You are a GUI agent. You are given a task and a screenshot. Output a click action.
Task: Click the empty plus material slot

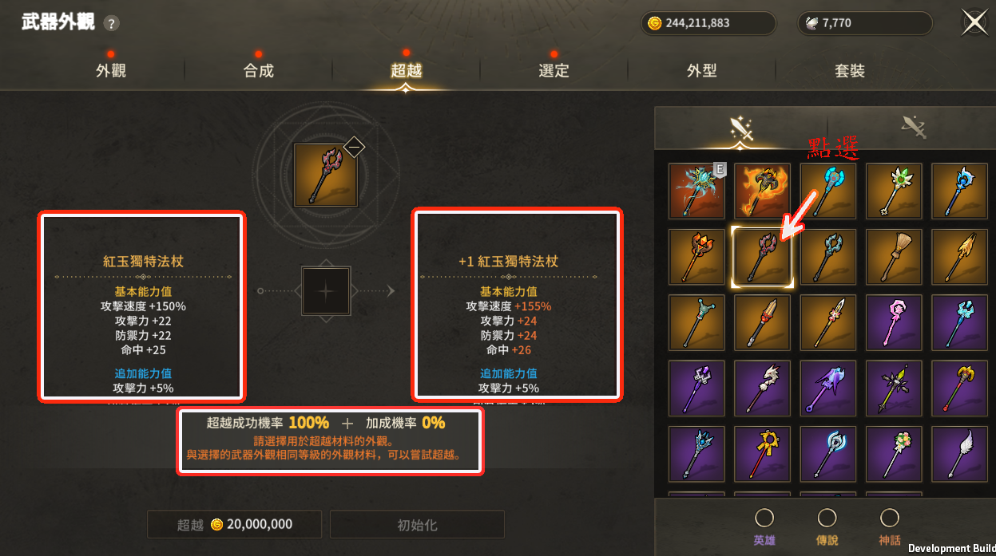point(326,291)
